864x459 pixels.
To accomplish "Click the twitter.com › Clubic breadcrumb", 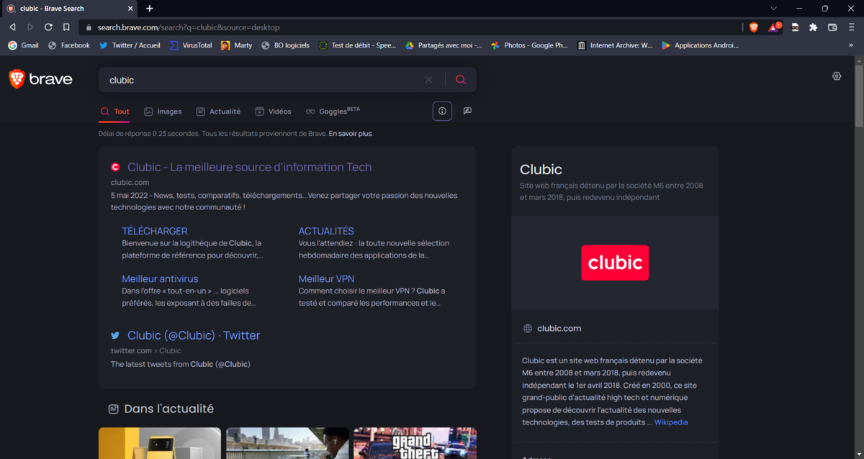I will point(146,350).
